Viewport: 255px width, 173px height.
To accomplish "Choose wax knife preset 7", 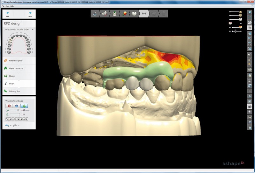I will coord(27,119).
